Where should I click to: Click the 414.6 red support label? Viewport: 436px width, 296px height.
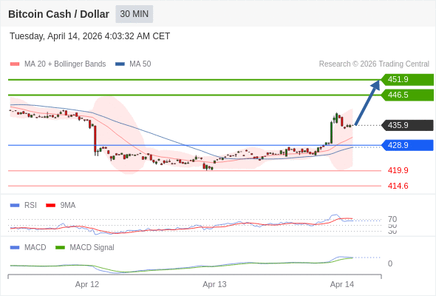click(x=398, y=186)
